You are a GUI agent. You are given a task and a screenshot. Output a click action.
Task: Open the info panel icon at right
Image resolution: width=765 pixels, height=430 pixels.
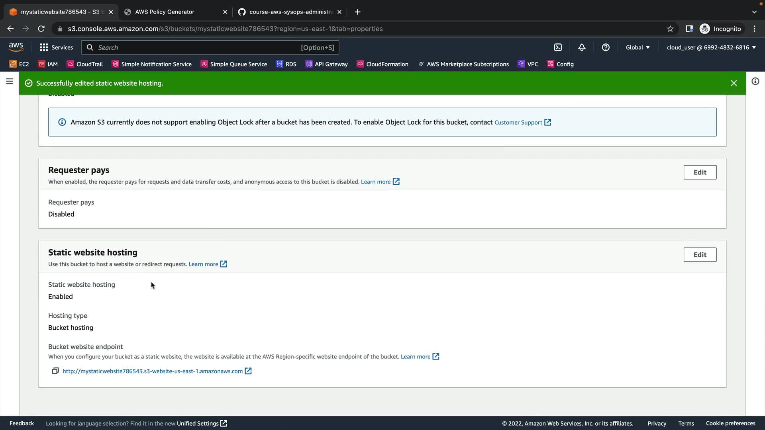[x=755, y=82]
